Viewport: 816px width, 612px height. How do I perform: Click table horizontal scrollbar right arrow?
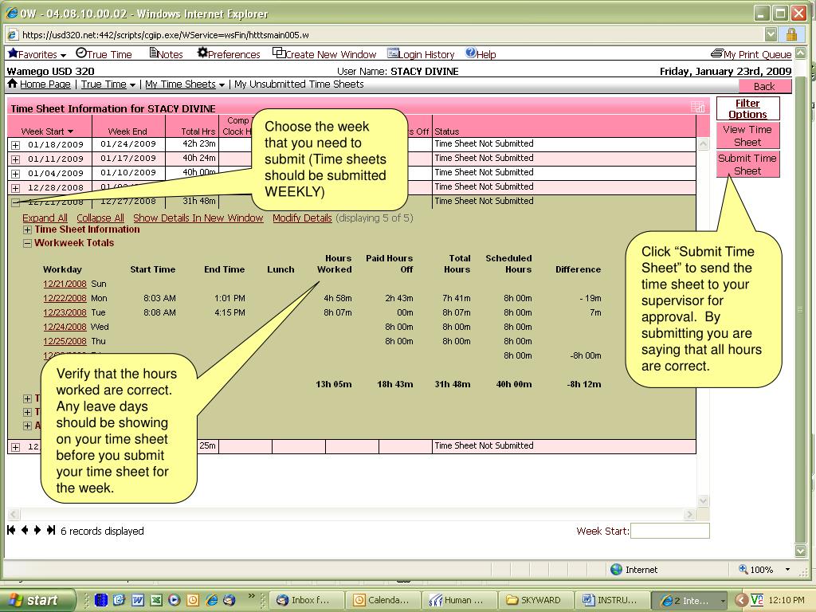click(x=689, y=514)
